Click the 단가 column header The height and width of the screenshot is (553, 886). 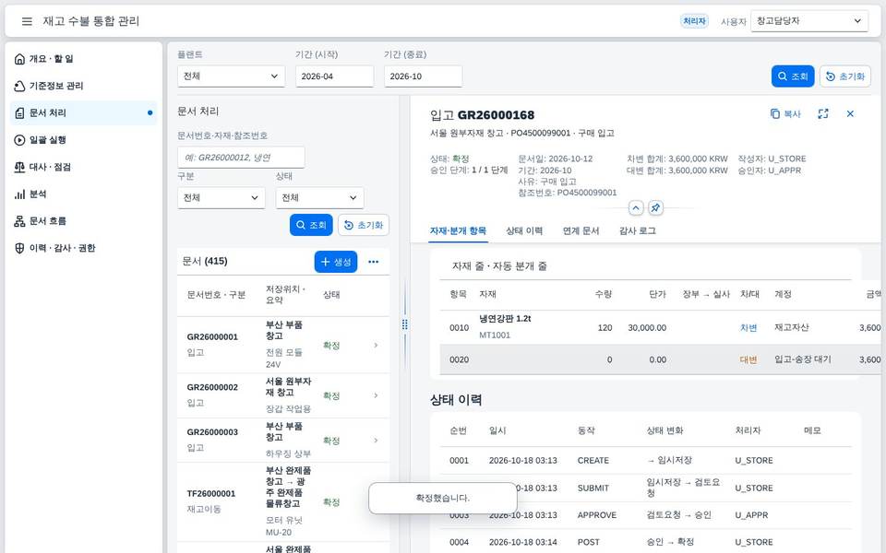coord(657,294)
